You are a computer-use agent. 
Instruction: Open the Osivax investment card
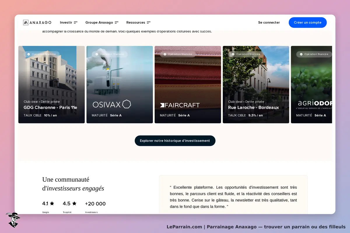pyautogui.click(x=120, y=84)
